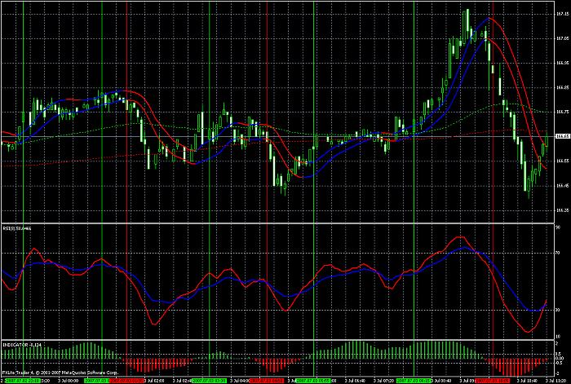The image size is (571, 384).
Task: Click the lowest RSI red line trough
Action: [528, 332]
